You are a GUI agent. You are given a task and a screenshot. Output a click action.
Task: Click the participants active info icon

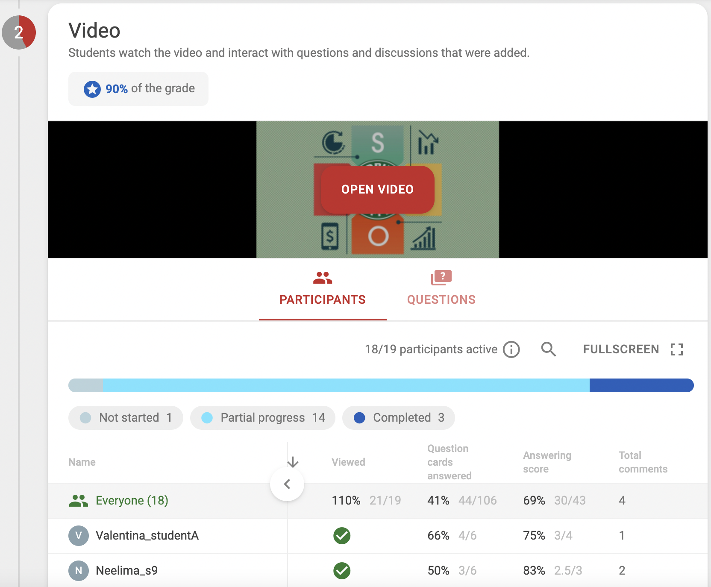pos(511,349)
